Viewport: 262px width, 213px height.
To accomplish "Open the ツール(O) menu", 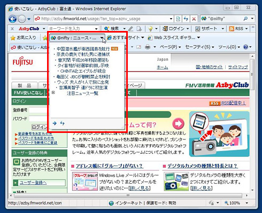I will tap(229, 47).
